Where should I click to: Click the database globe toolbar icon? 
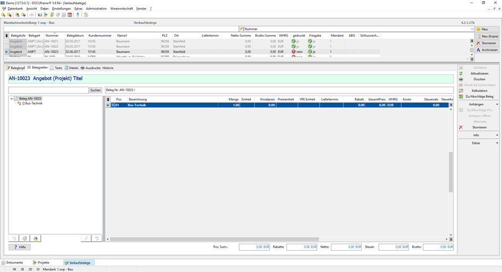pos(23,15)
